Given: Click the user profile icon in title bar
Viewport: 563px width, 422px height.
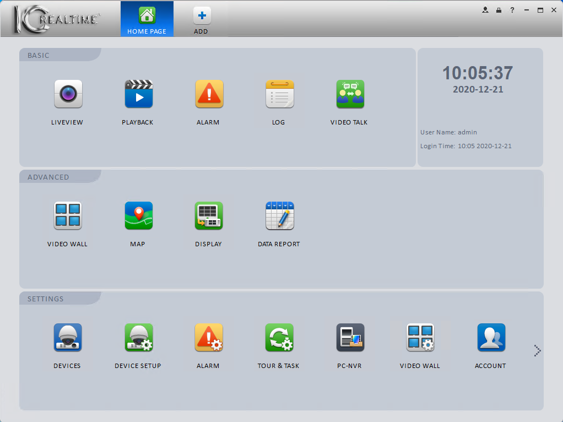Looking at the screenshot, I should [x=485, y=10].
